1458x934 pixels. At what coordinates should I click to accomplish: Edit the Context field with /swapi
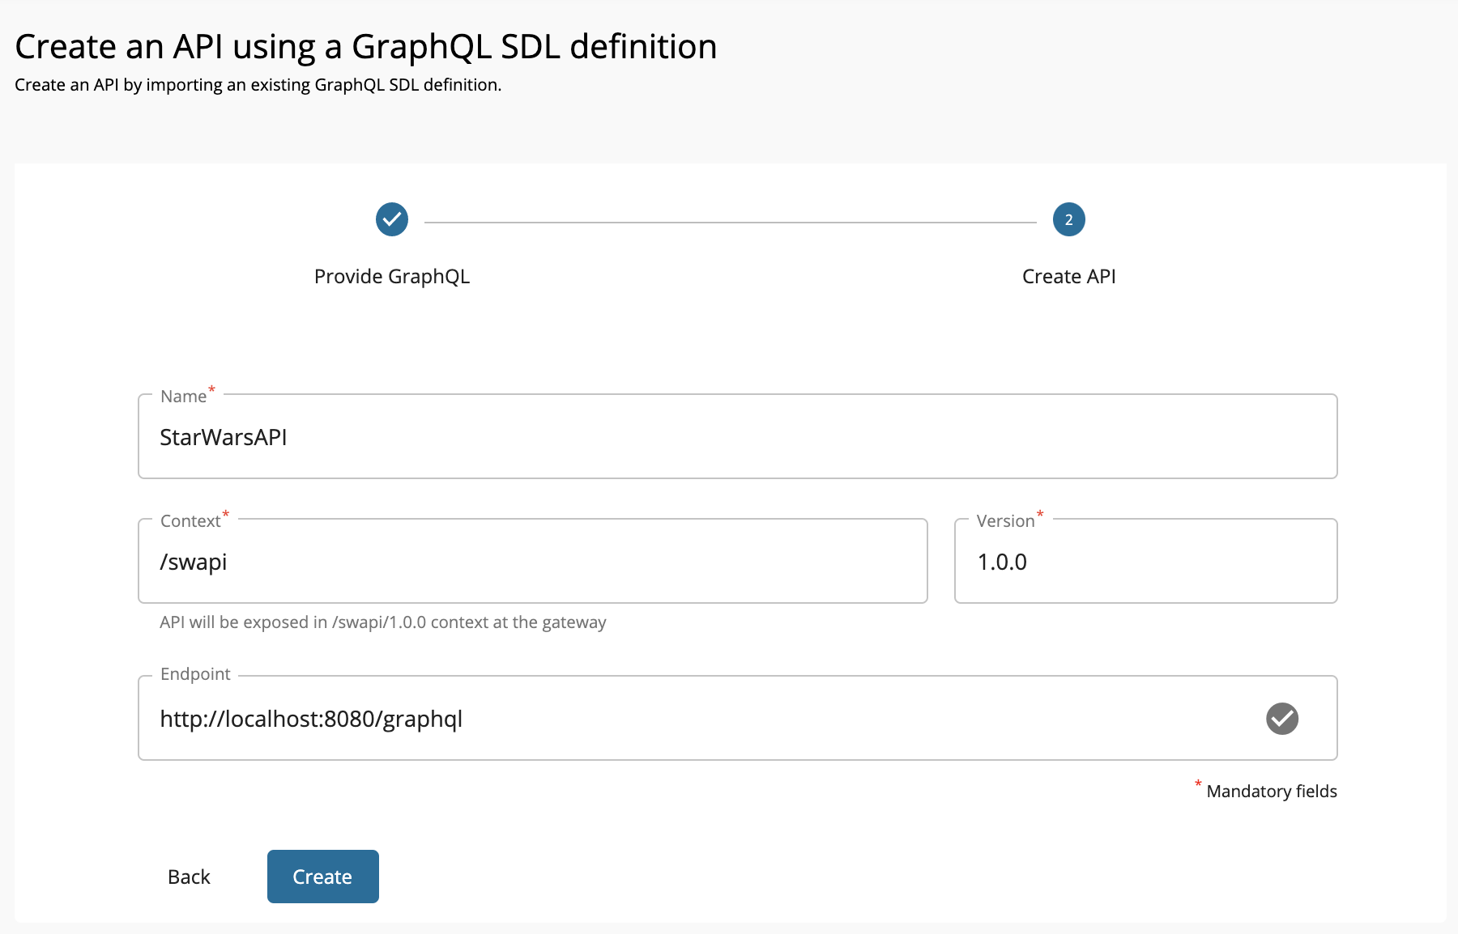coord(533,562)
